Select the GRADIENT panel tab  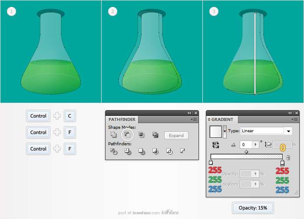[222, 119]
